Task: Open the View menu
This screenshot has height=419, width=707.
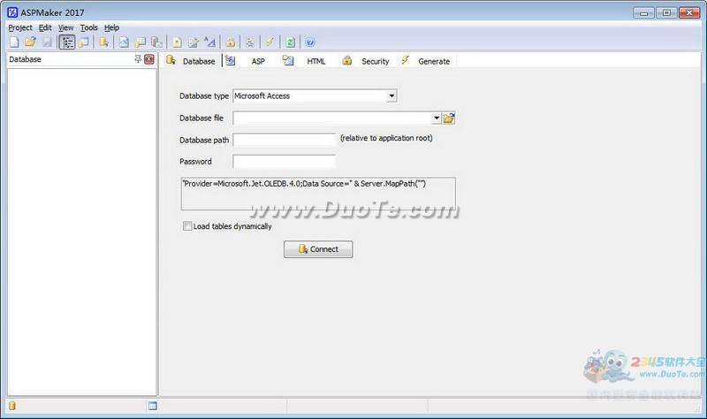Action: click(65, 27)
